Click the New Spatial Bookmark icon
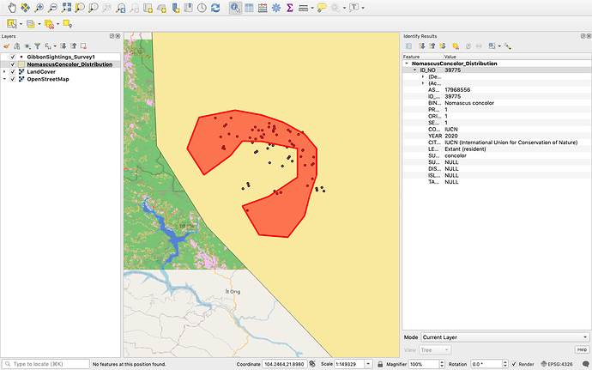The width and height of the screenshot is (592, 370). pos(175,8)
